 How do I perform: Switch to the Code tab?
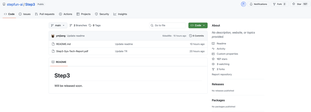click(9, 14)
